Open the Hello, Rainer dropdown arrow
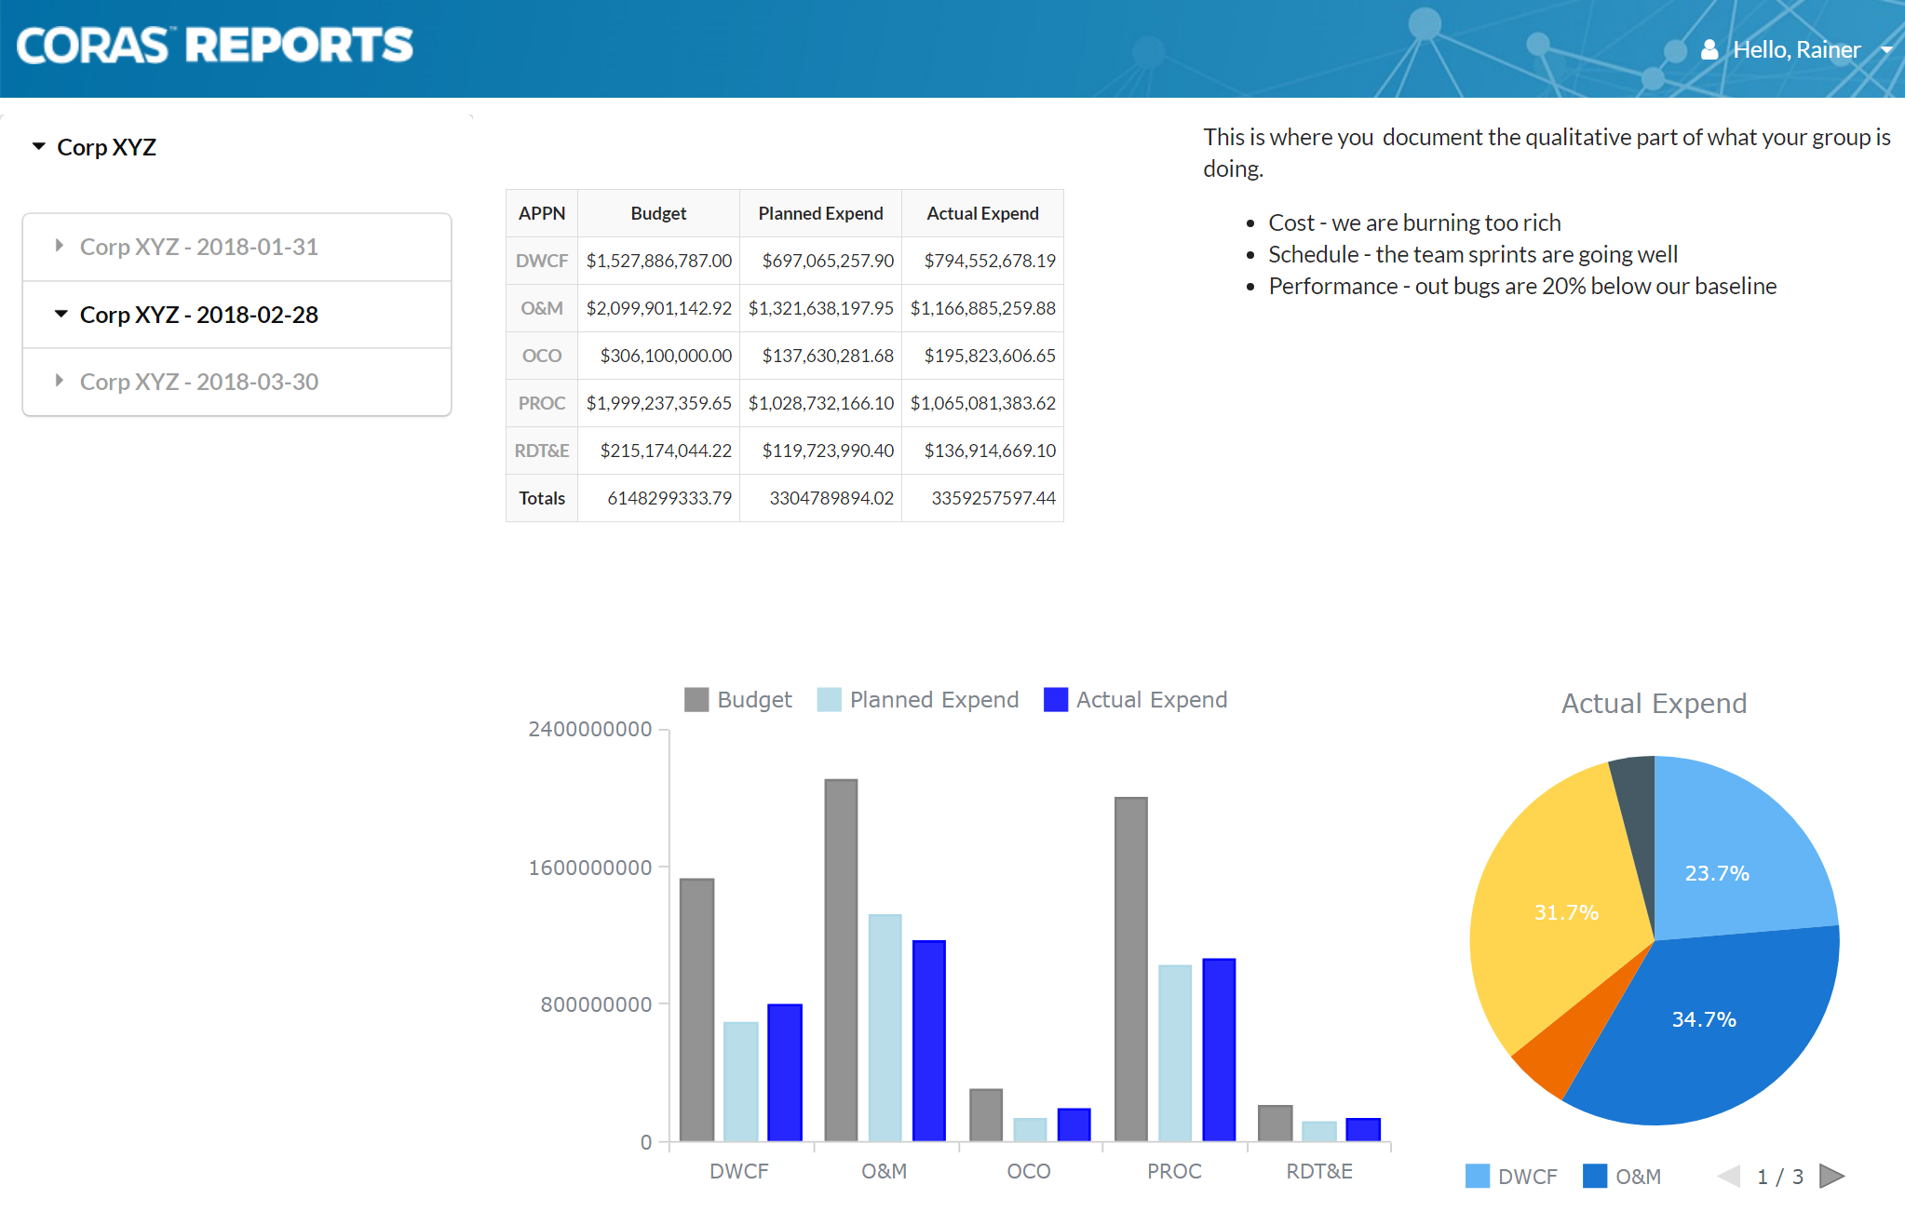This screenshot has height=1212, width=1905. pyautogui.click(x=1886, y=49)
